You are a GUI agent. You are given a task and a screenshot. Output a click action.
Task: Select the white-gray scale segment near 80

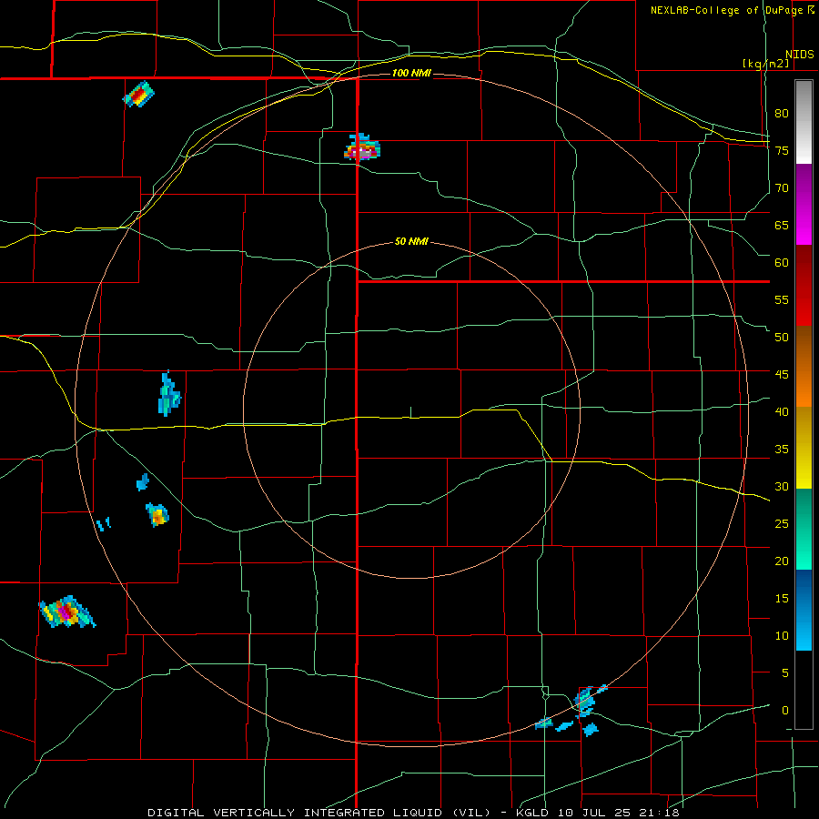click(x=804, y=122)
